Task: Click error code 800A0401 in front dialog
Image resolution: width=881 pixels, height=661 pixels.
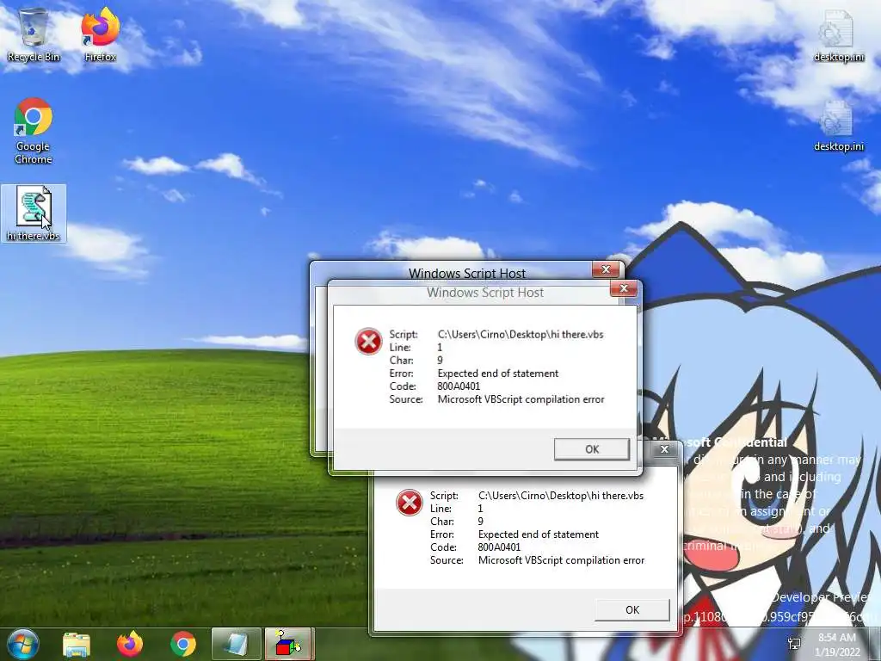Action: pyautogui.click(x=459, y=386)
